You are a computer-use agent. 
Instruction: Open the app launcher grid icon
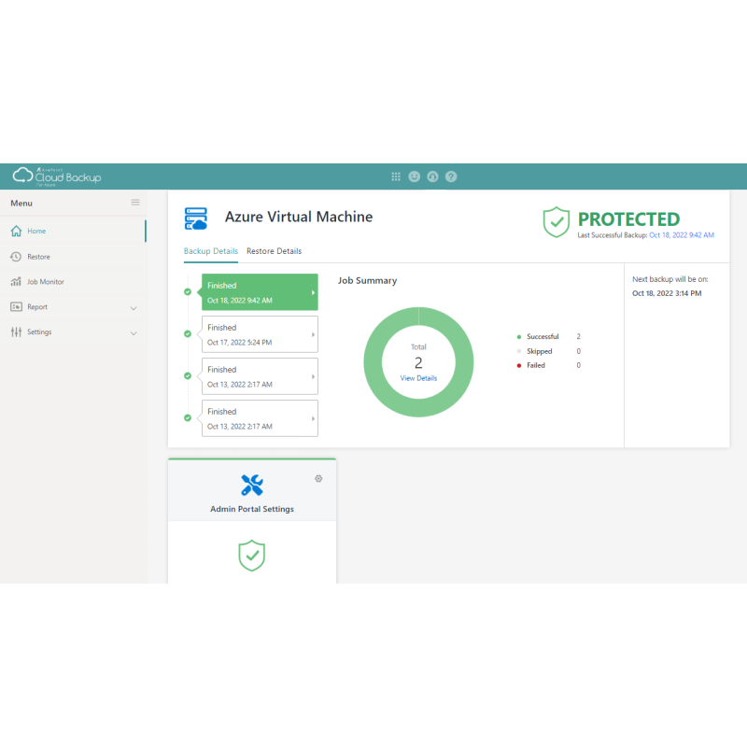coord(396,176)
